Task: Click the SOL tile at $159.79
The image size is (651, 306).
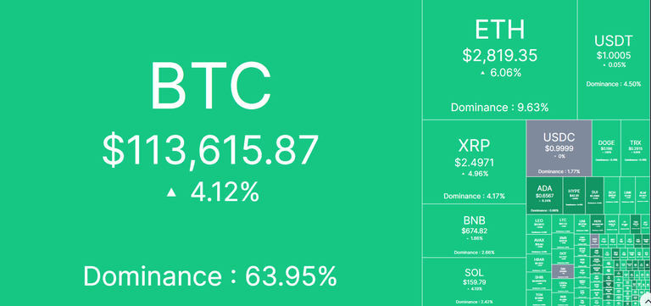Action: 474,282
